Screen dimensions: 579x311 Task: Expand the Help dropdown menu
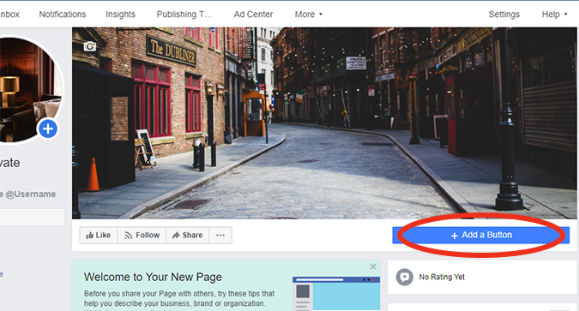(554, 15)
